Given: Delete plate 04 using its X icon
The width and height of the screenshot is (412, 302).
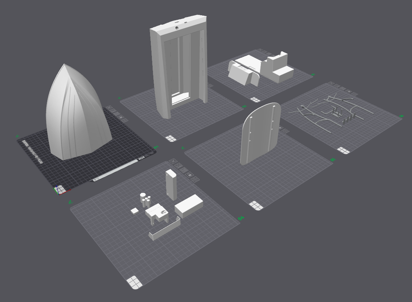Looking at the screenshot, I should [173, 161].
